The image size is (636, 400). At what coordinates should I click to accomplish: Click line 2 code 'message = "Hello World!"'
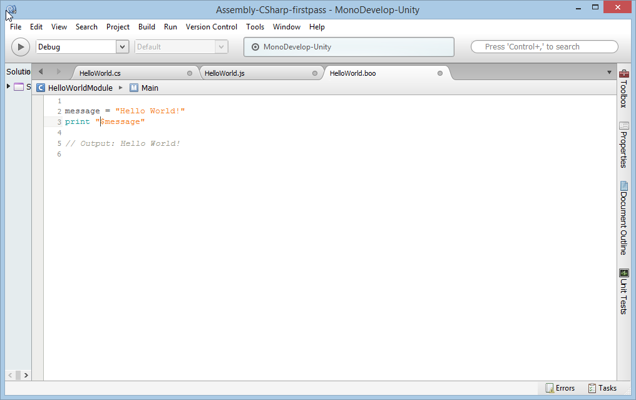coord(125,111)
